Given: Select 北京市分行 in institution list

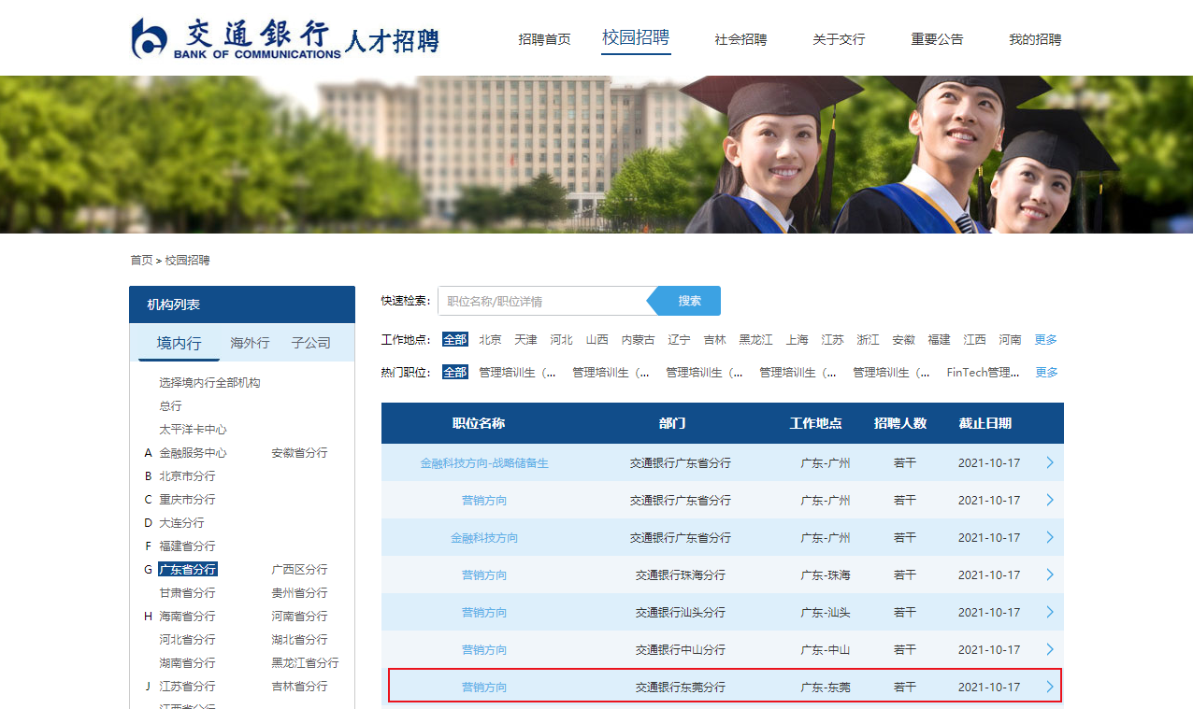Looking at the screenshot, I should click(187, 476).
